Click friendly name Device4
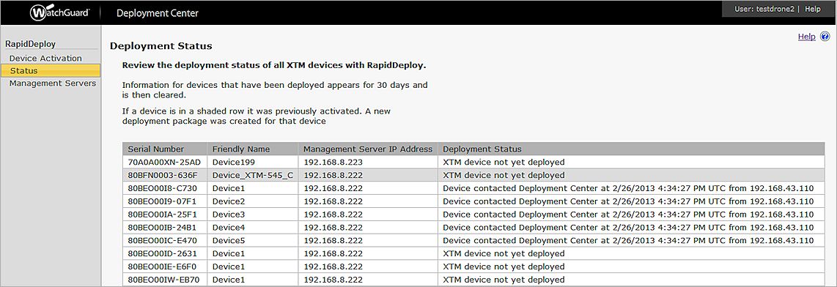837x287 pixels. tap(229, 227)
